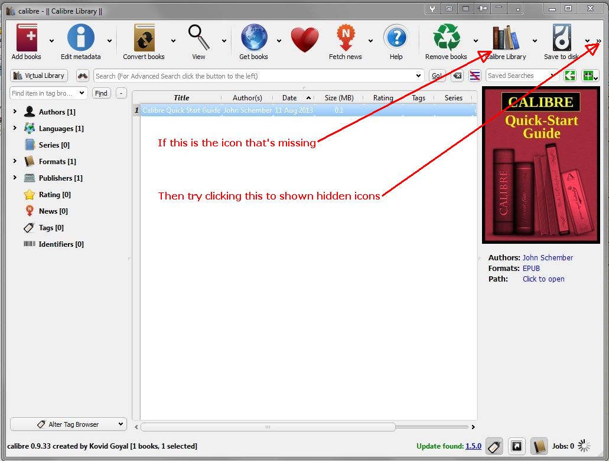The image size is (609, 461).
Task: Expand the Authors category
Action: 15,112
